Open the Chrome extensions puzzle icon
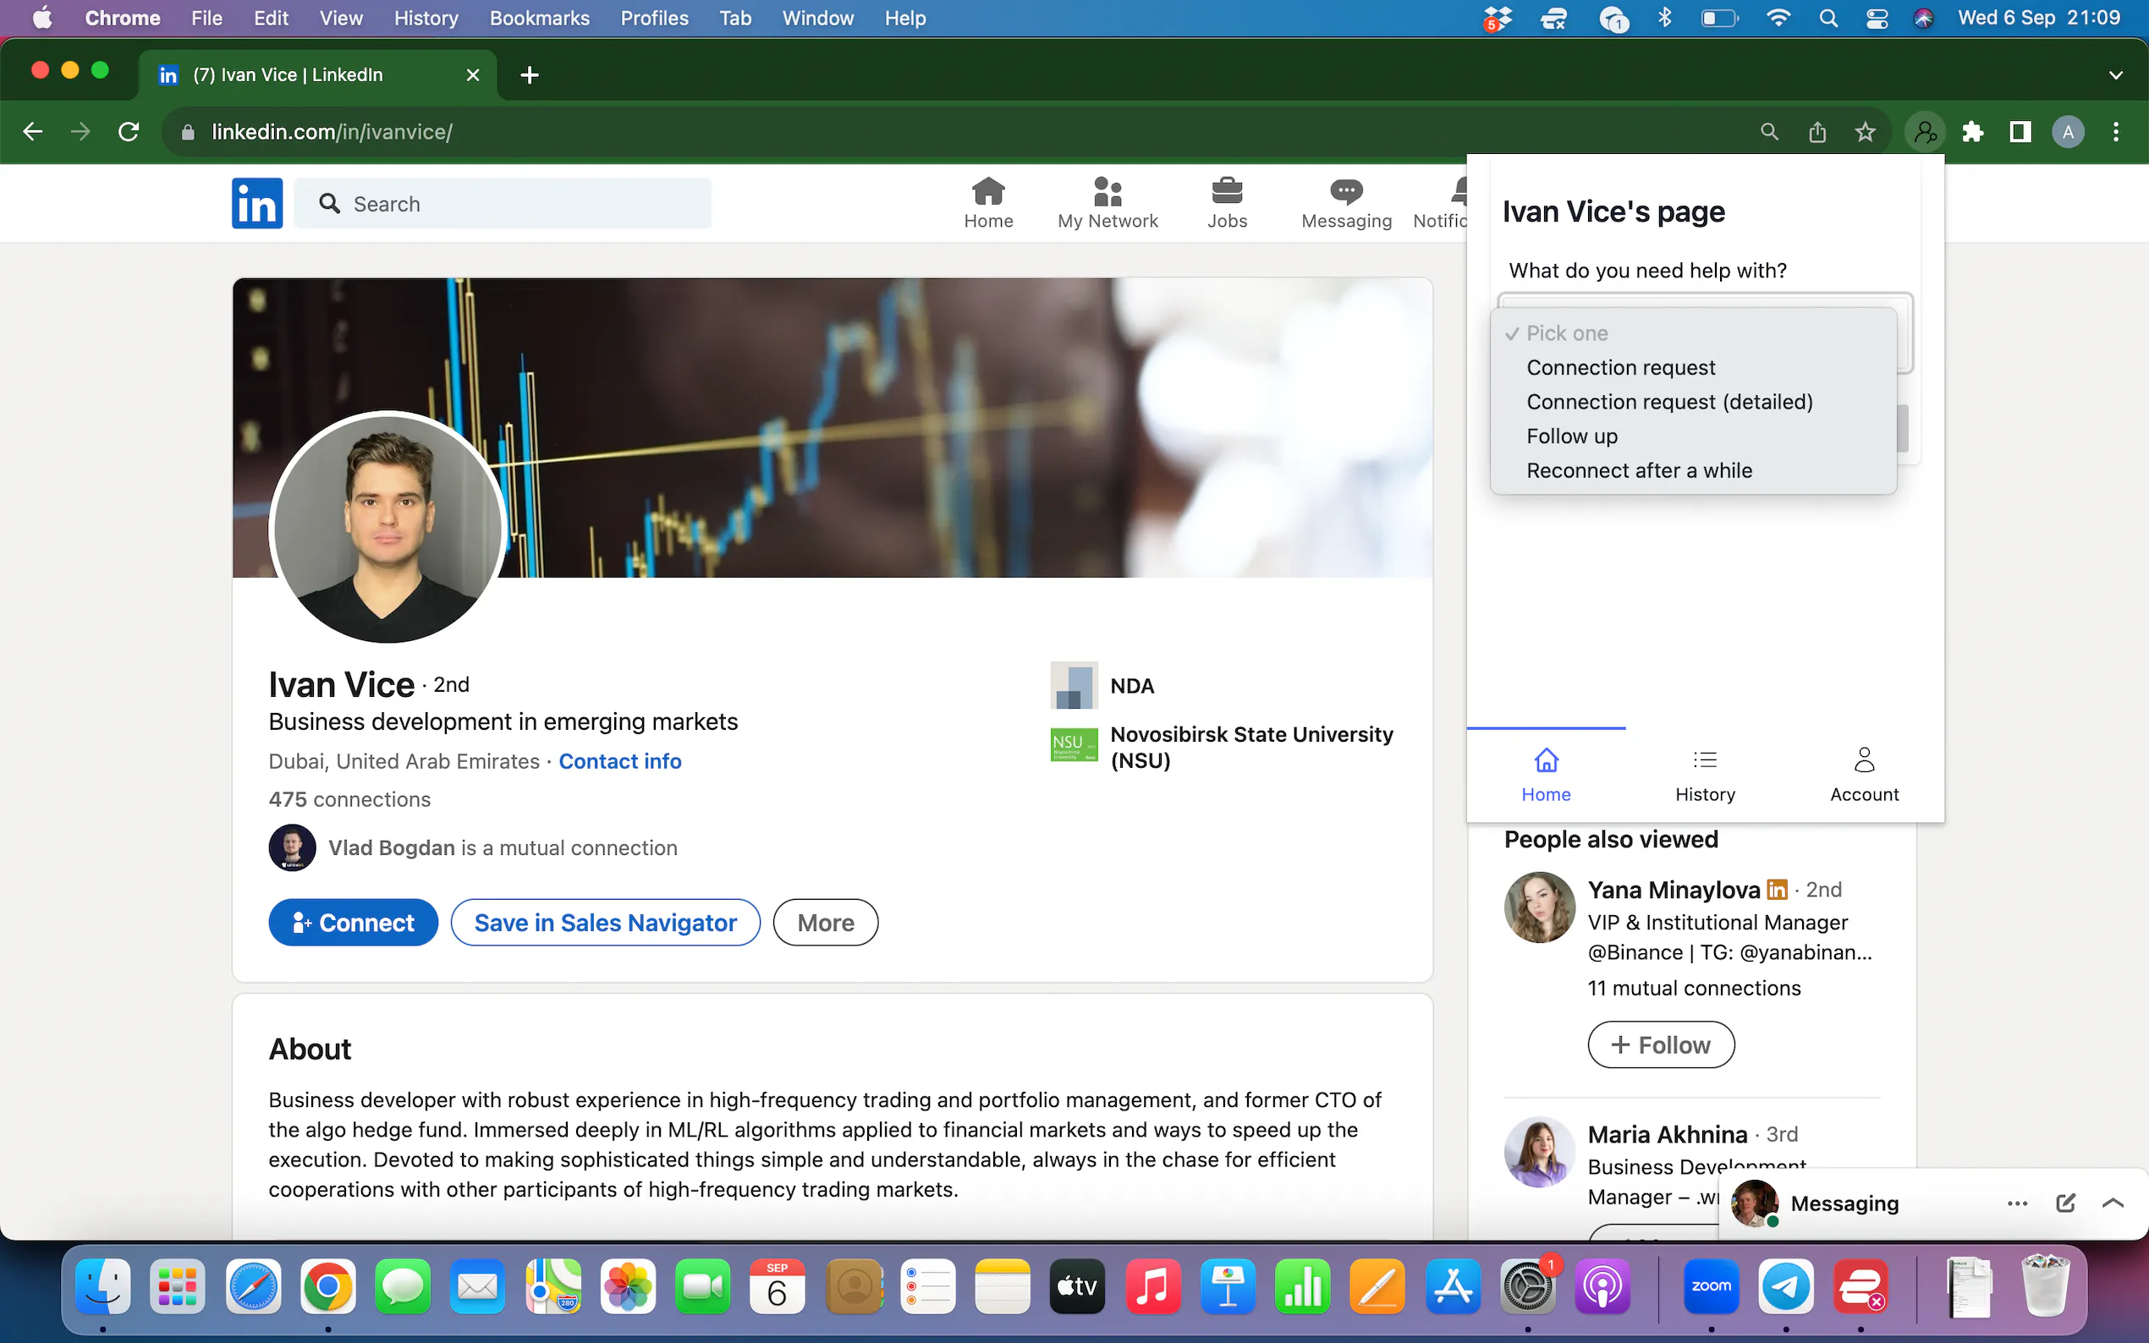Viewport: 2149px width, 1343px height. pyautogui.click(x=1973, y=131)
